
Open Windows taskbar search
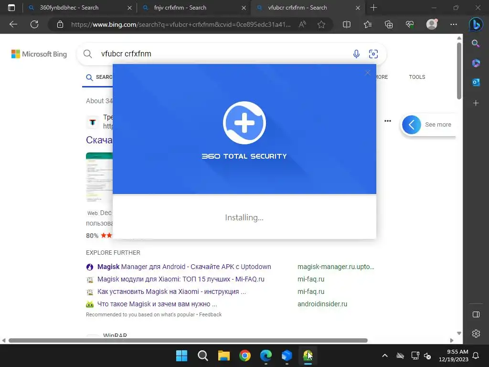click(202, 356)
